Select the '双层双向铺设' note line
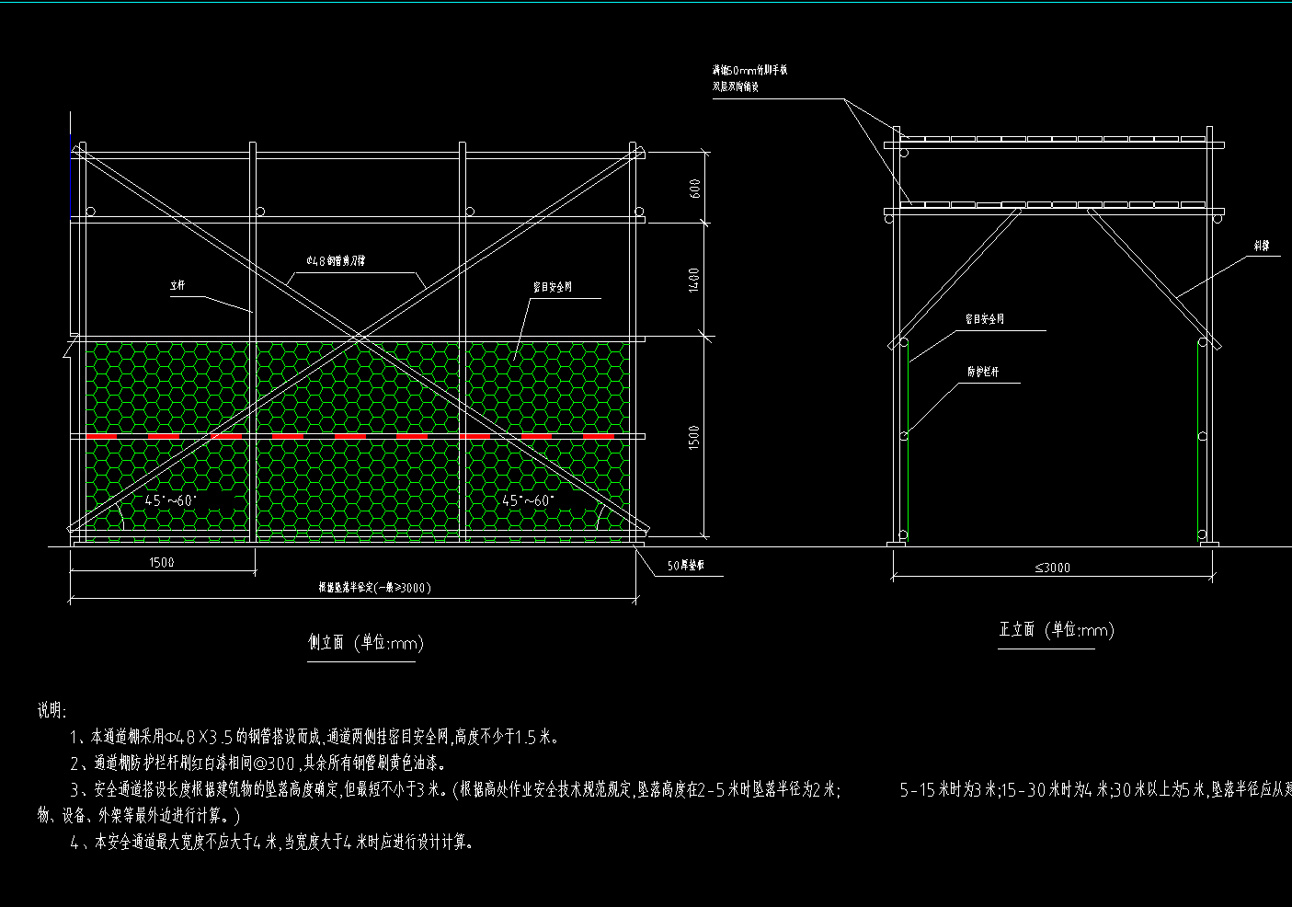The height and width of the screenshot is (907, 1292). click(736, 87)
